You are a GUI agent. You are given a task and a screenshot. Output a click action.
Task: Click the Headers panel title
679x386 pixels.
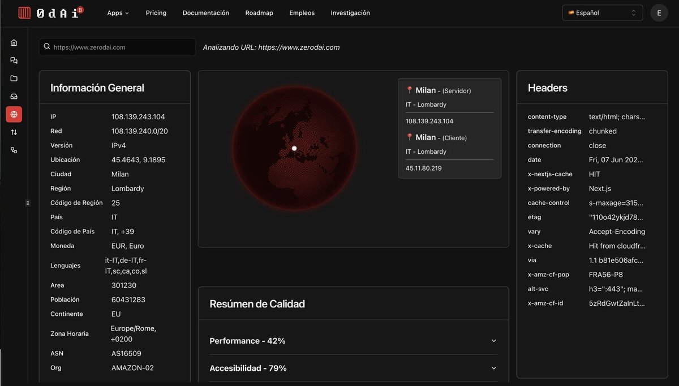(547, 88)
